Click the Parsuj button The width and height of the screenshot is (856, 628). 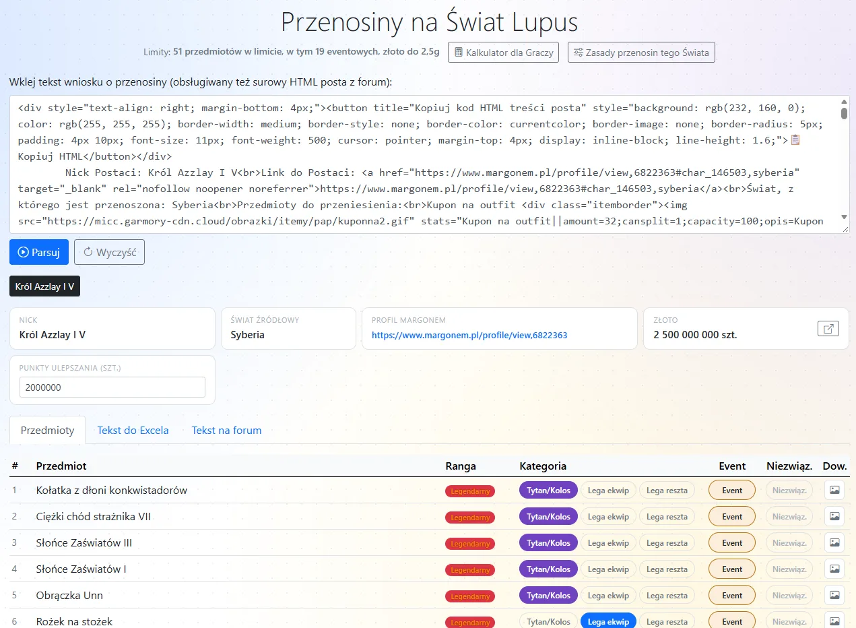(39, 252)
